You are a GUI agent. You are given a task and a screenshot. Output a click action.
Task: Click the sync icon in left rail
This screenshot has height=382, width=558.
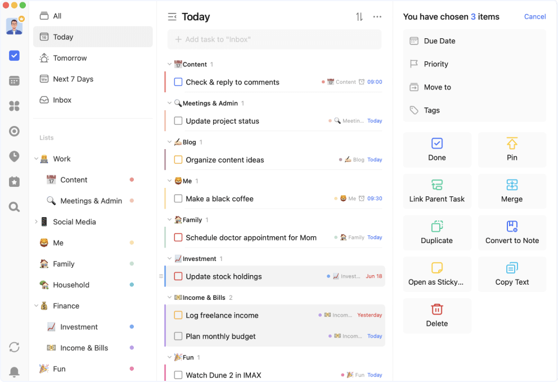pyautogui.click(x=14, y=347)
